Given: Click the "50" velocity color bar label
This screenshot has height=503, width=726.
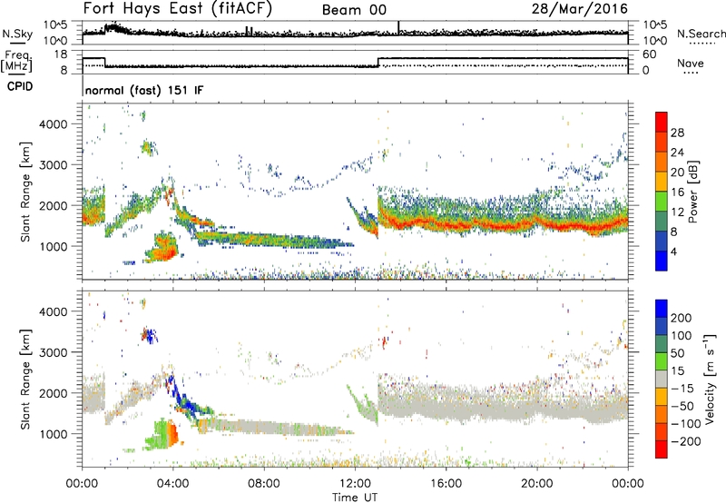Looking at the screenshot, I should click(x=678, y=353).
